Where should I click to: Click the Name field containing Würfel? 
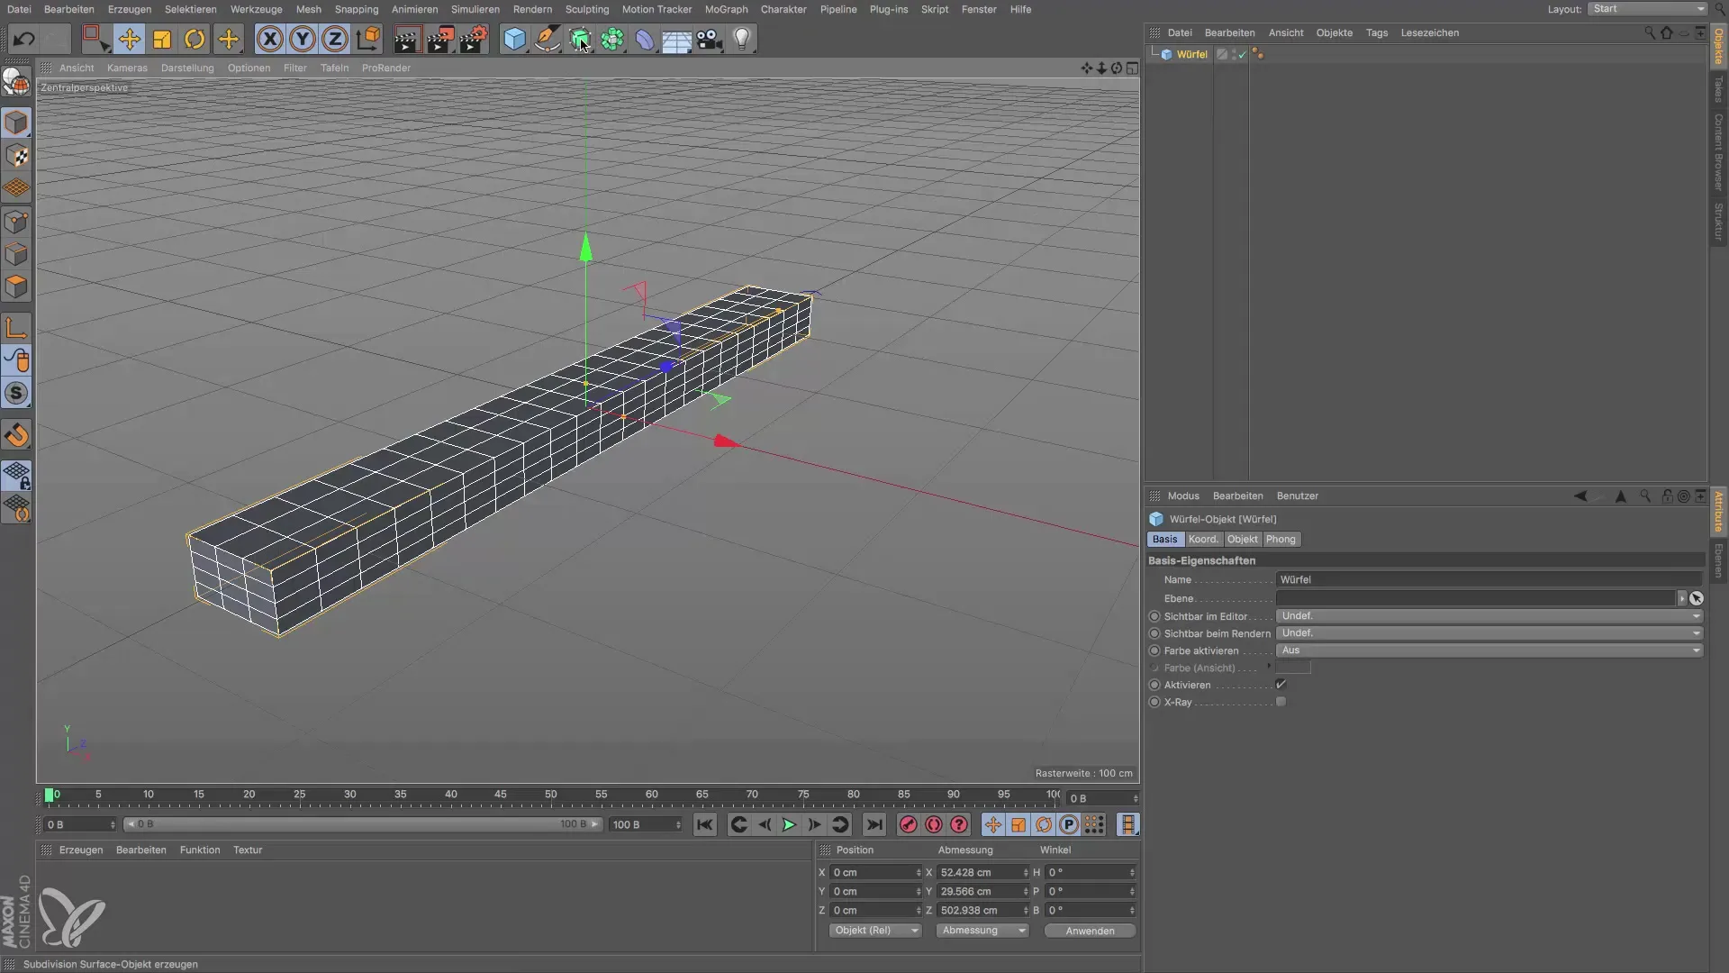pyautogui.click(x=1489, y=580)
